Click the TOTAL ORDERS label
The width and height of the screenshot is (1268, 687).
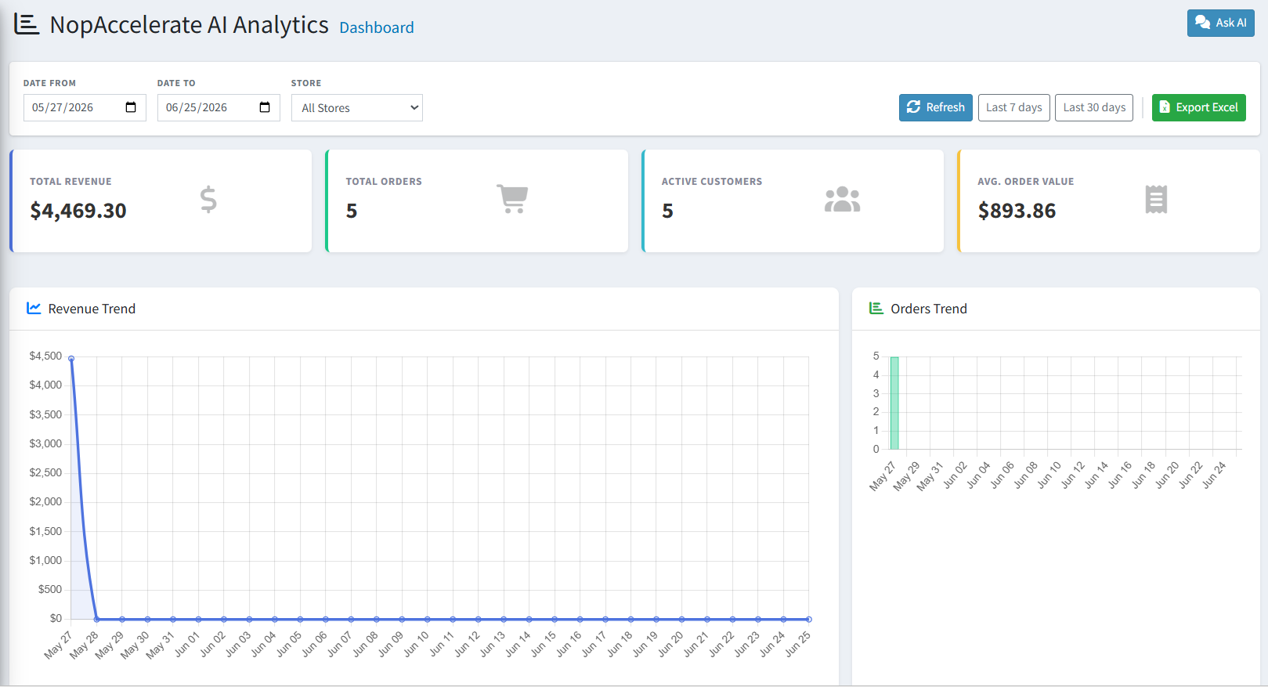(384, 182)
